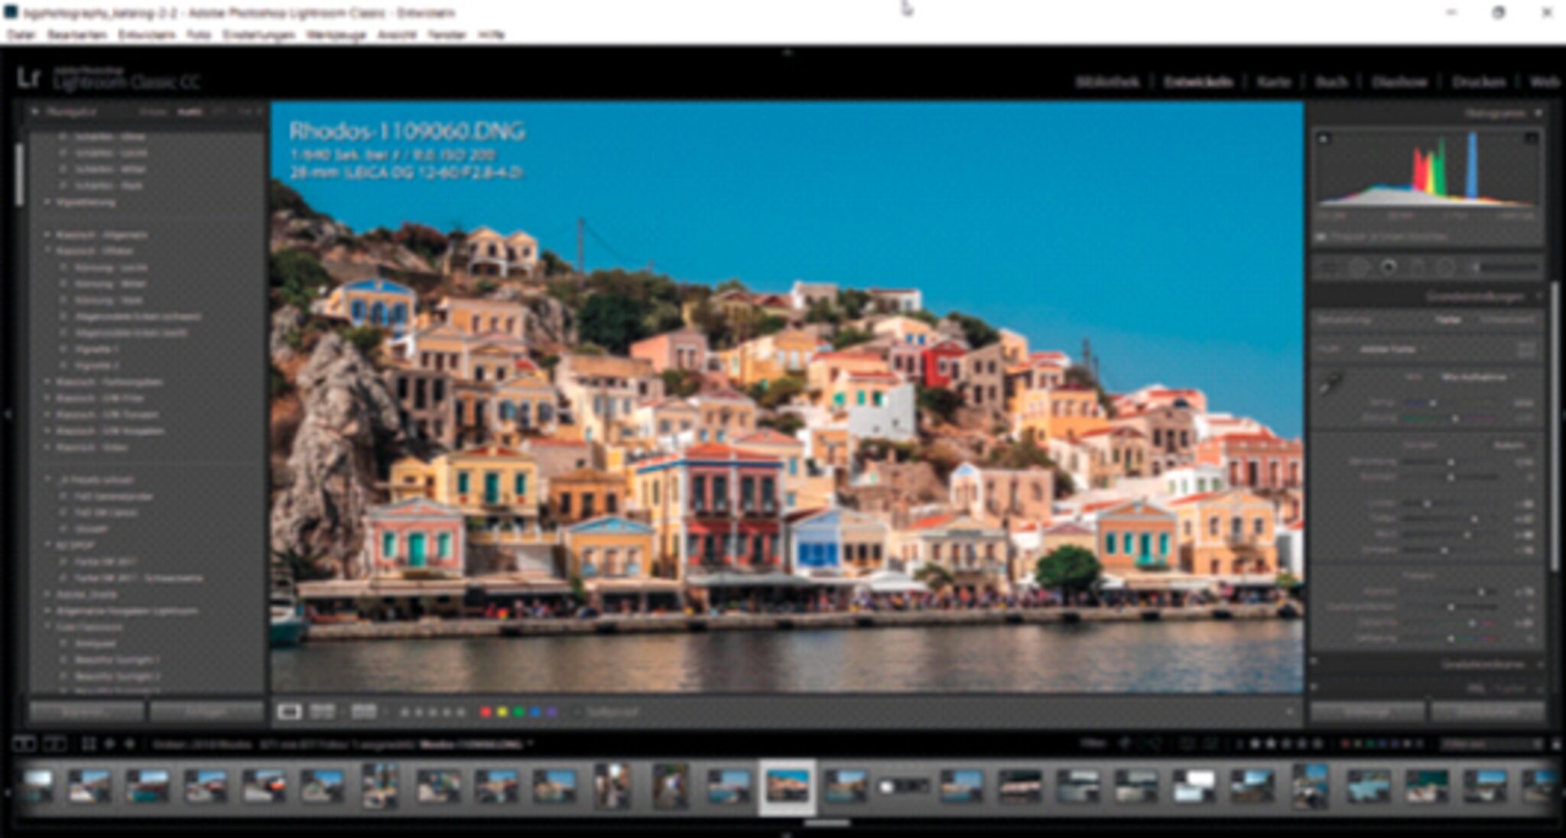Viewport: 1566px width, 838px height.
Task: Click the shadow clipping indicator in histogram
Action: [1324, 138]
